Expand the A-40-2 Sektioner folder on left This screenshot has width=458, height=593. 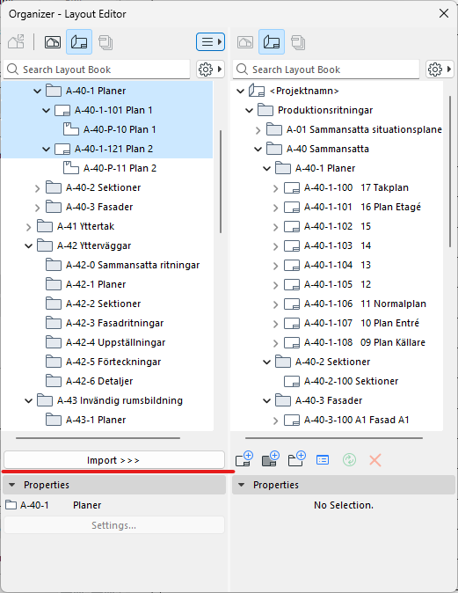[x=37, y=188]
